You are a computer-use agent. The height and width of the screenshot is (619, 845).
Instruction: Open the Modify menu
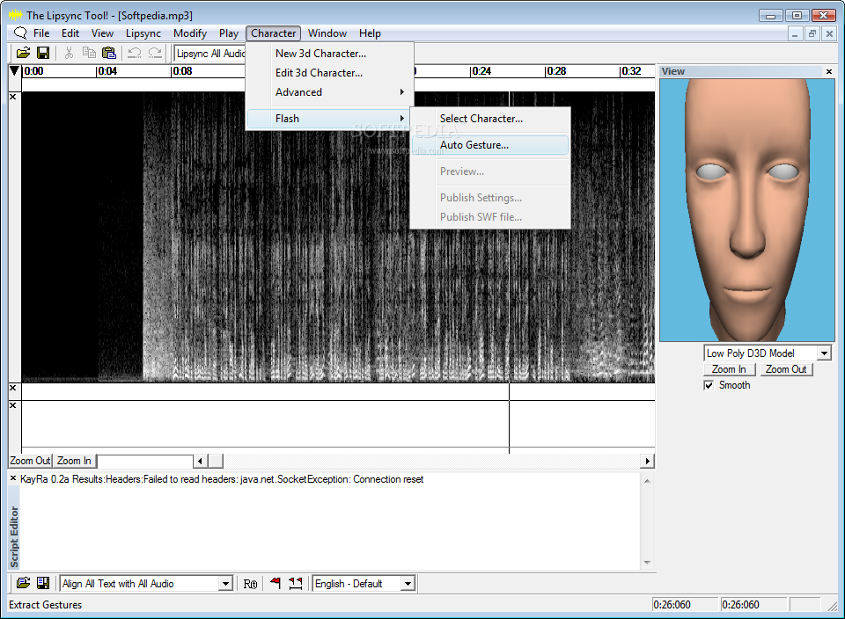[190, 33]
